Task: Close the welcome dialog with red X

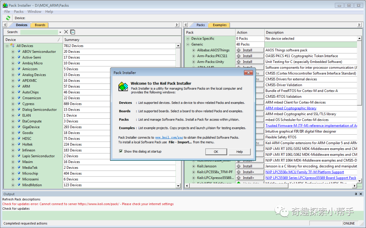Action: (x=248, y=73)
